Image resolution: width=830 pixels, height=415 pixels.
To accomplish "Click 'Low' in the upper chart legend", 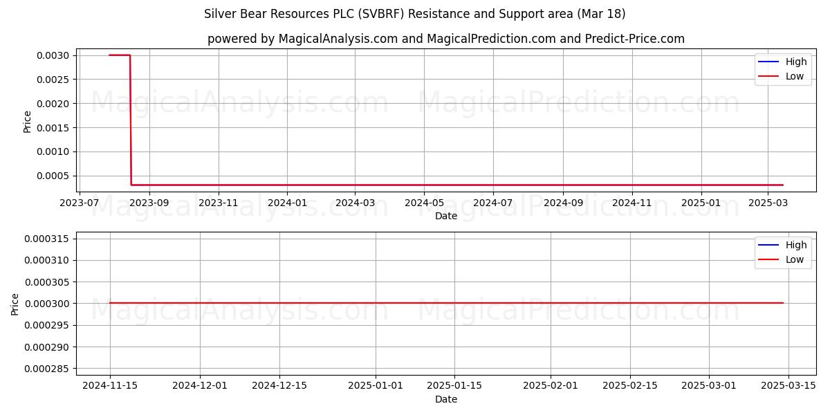I will [795, 76].
